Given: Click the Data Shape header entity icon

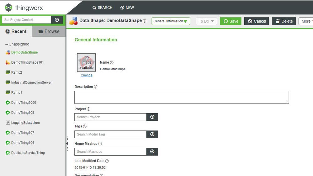Looking at the screenshot, I should [73, 21].
